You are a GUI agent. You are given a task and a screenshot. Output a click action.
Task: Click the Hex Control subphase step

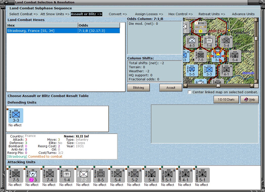point(181,14)
